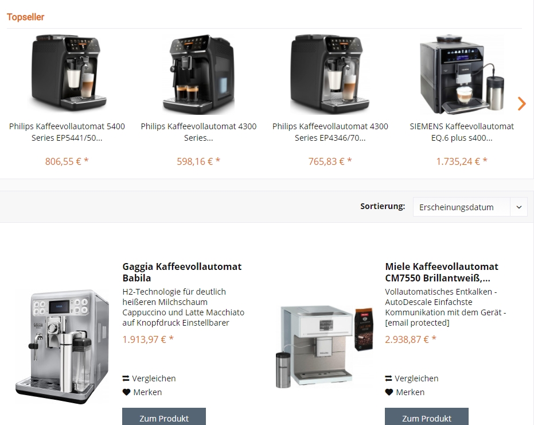Click the Merken heart icon for Miele CM7550
Viewport: 534px width, 425px height.
click(x=389, y=392)
